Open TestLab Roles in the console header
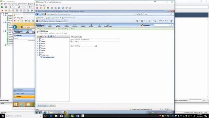 108,25
